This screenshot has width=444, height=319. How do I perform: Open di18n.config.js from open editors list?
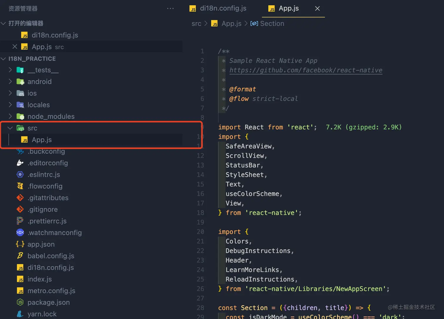point(55,35)
